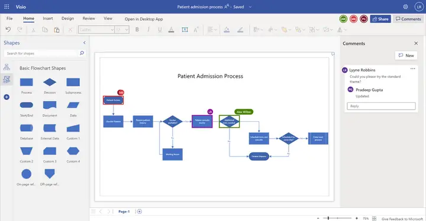Select the Start/End shape
This screenshot has width=426, height=221.
coord(27,105)
